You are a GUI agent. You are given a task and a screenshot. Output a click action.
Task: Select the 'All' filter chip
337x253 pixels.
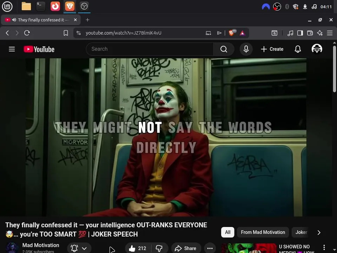pos(227,232)
